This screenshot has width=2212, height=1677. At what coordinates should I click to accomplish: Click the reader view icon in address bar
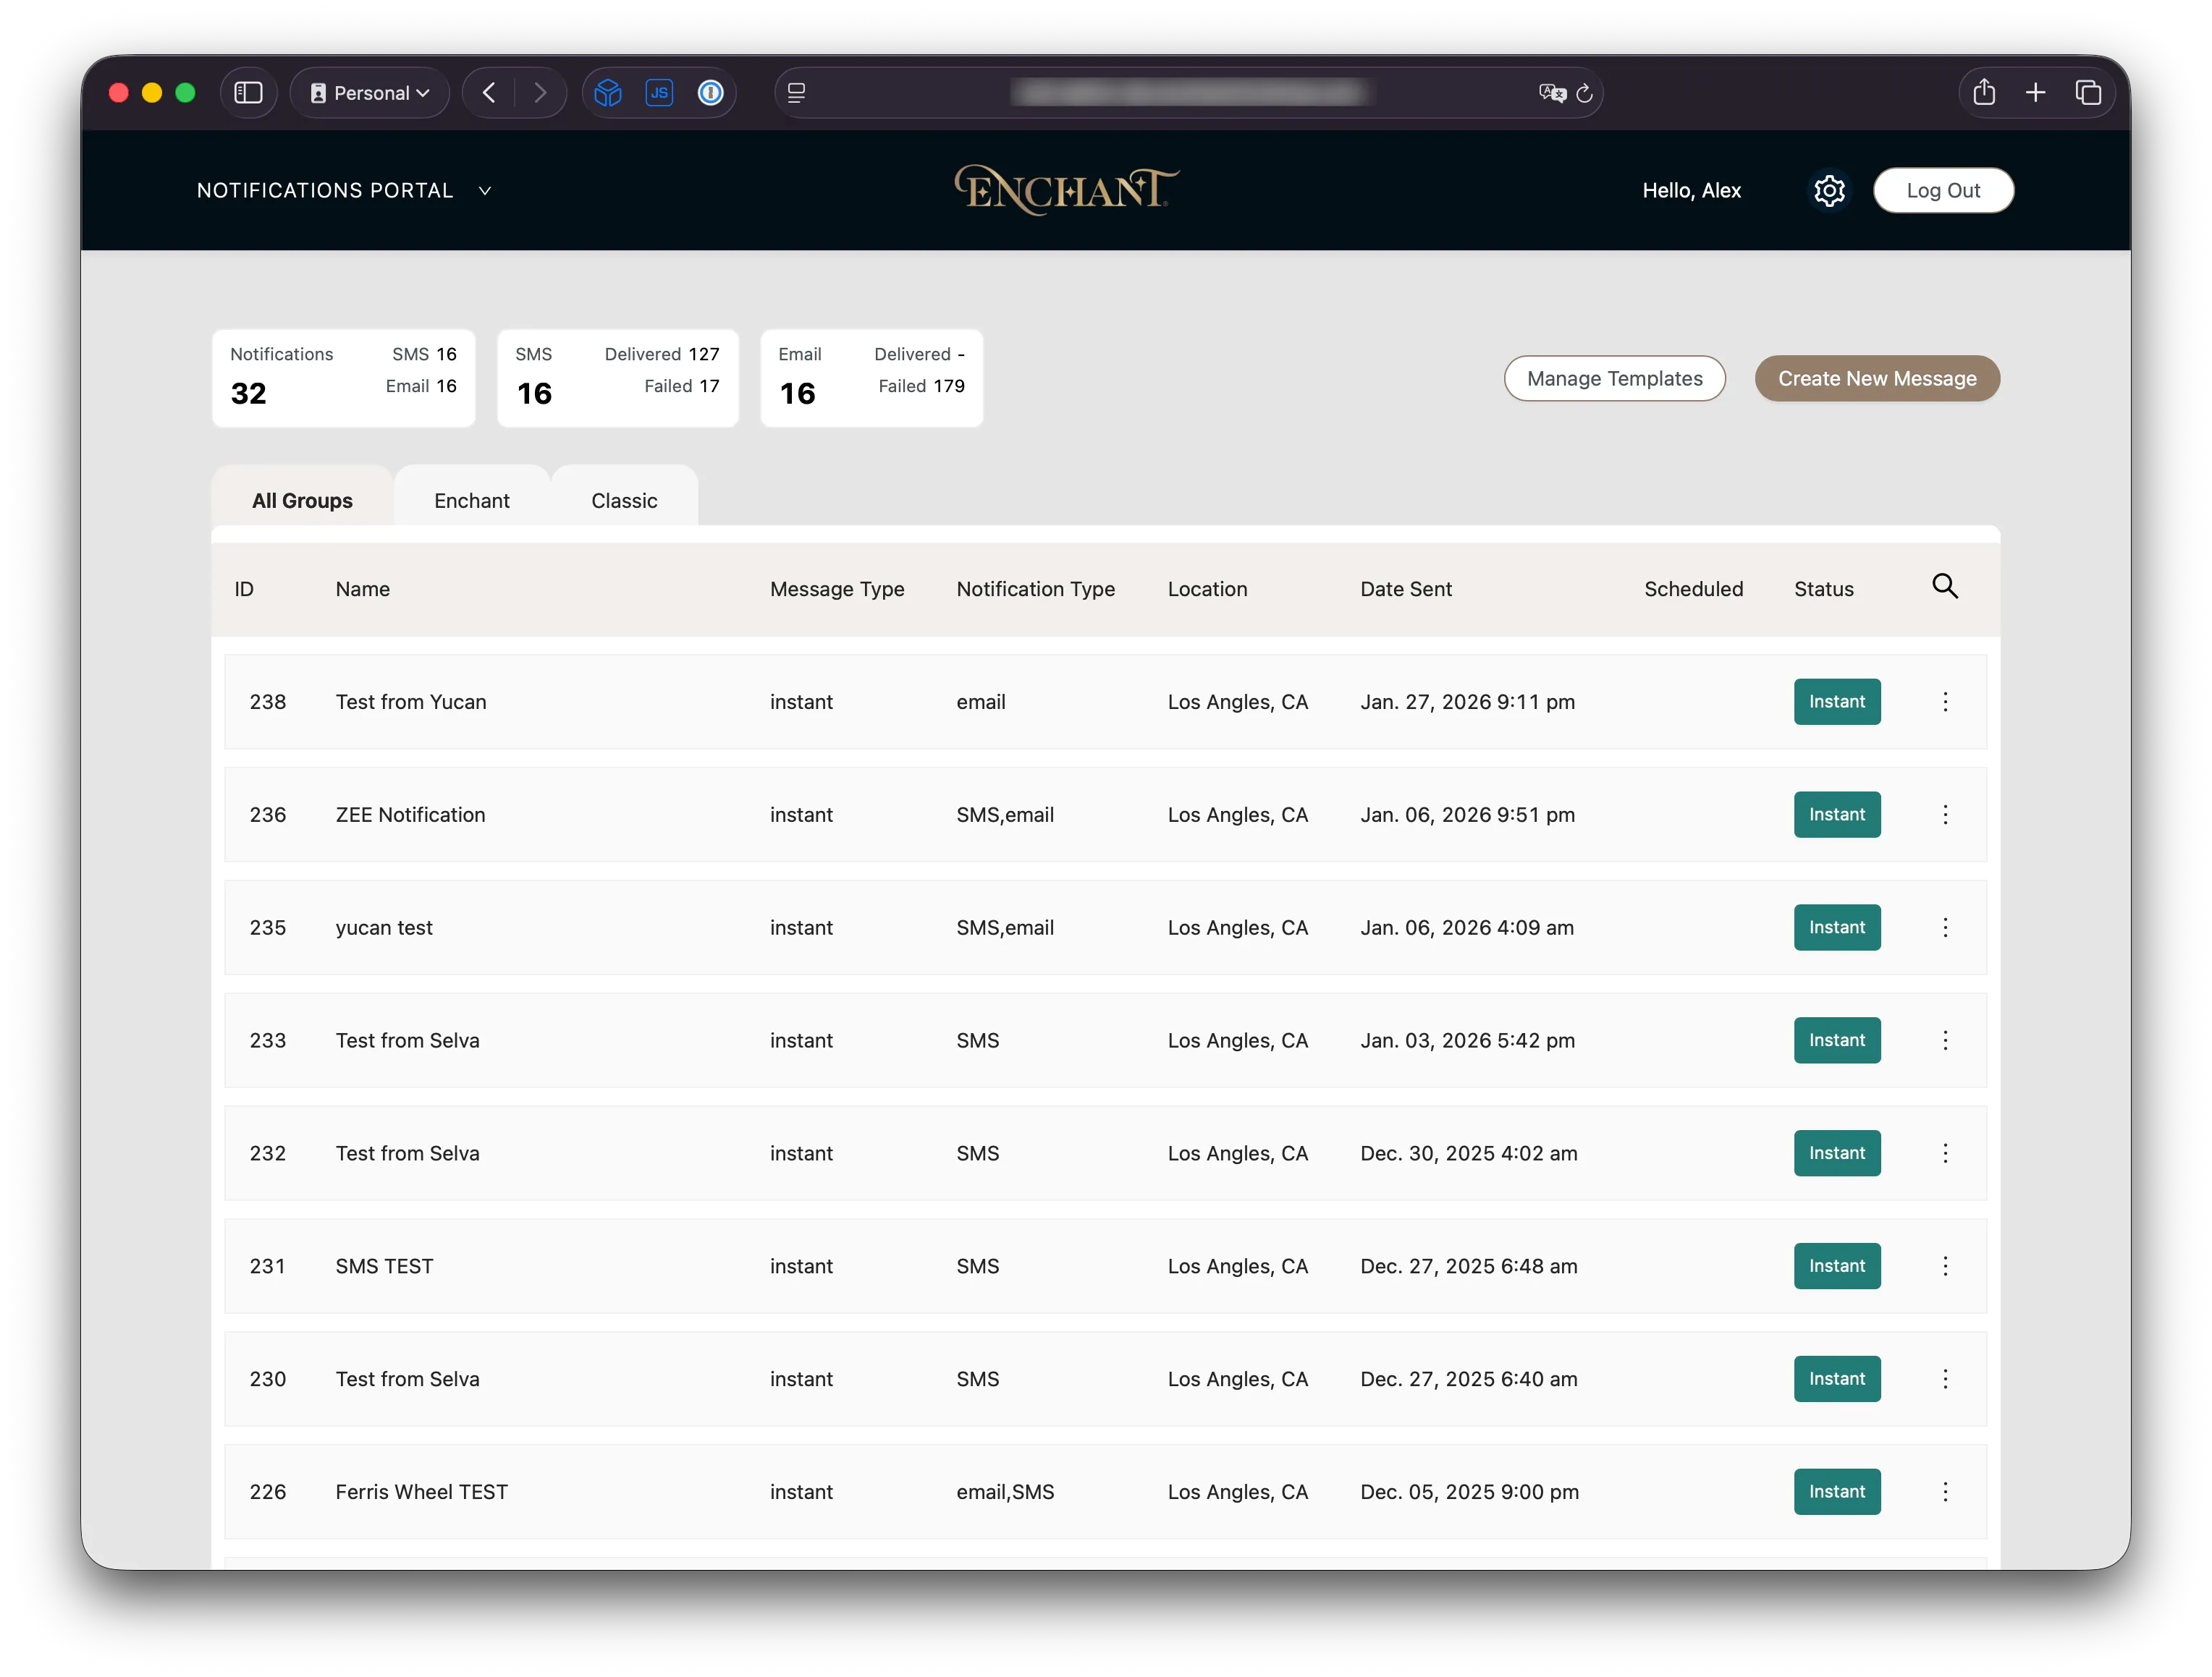pos(796,93)
